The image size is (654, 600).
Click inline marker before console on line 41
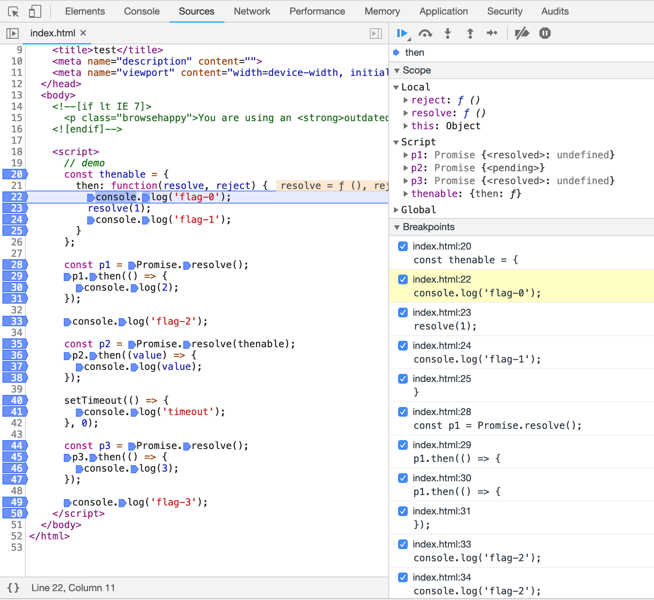(80, 412)
